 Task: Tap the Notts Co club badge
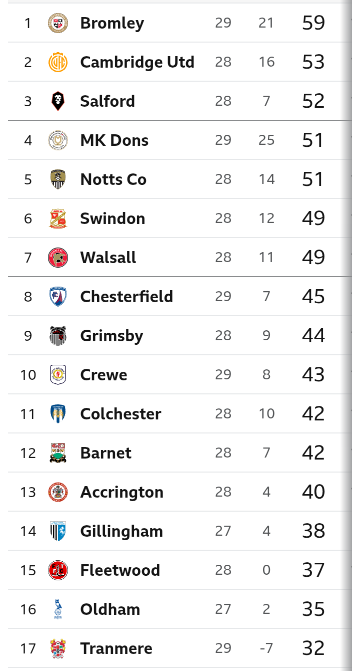pyautogui.click(x=58, y=179)
